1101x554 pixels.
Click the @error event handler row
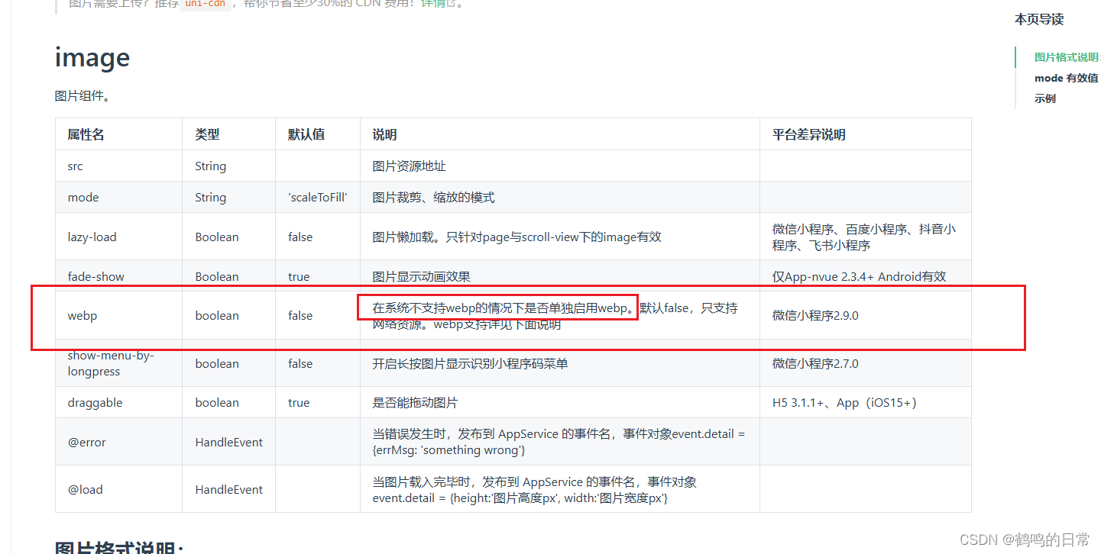(86, 441)
